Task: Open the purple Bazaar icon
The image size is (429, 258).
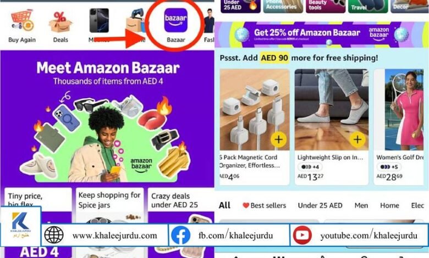Action: click(175, 20)
